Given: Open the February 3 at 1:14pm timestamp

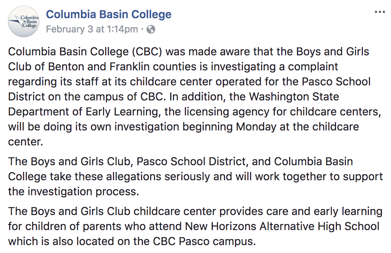Looking at the screenshot, I should pyautogui.click(x=92, y=29).
